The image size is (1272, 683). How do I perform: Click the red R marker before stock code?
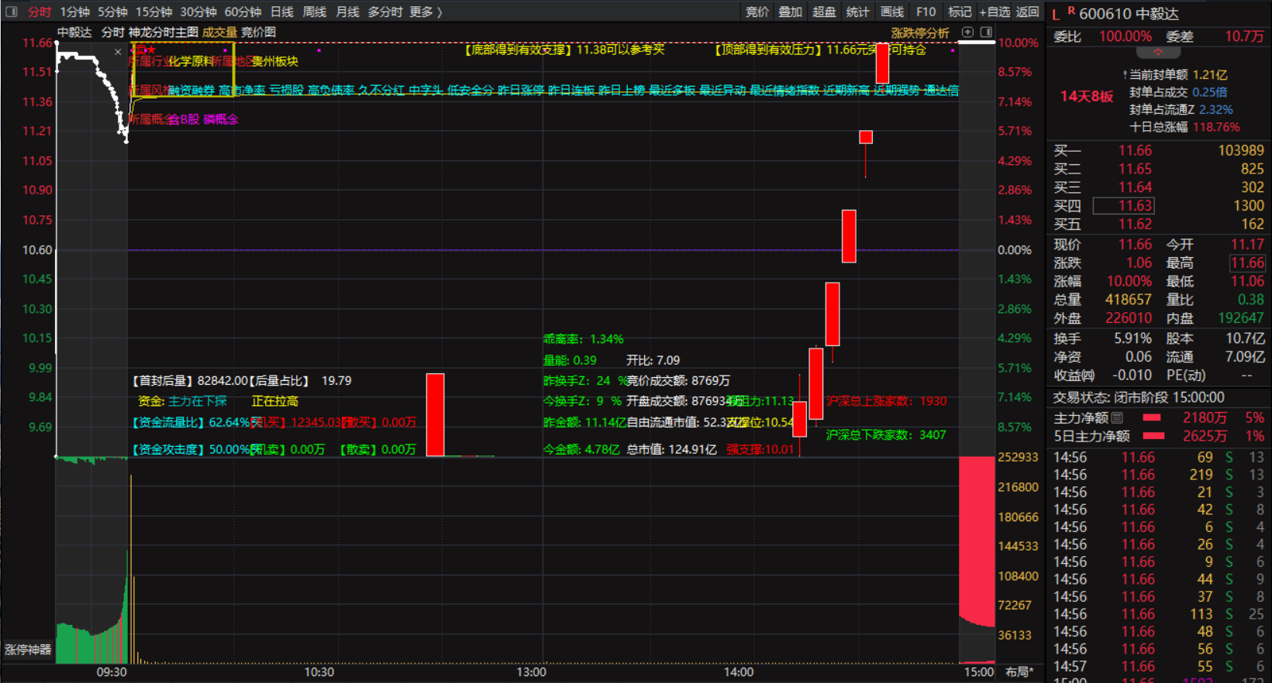(x=1070, y=11)
